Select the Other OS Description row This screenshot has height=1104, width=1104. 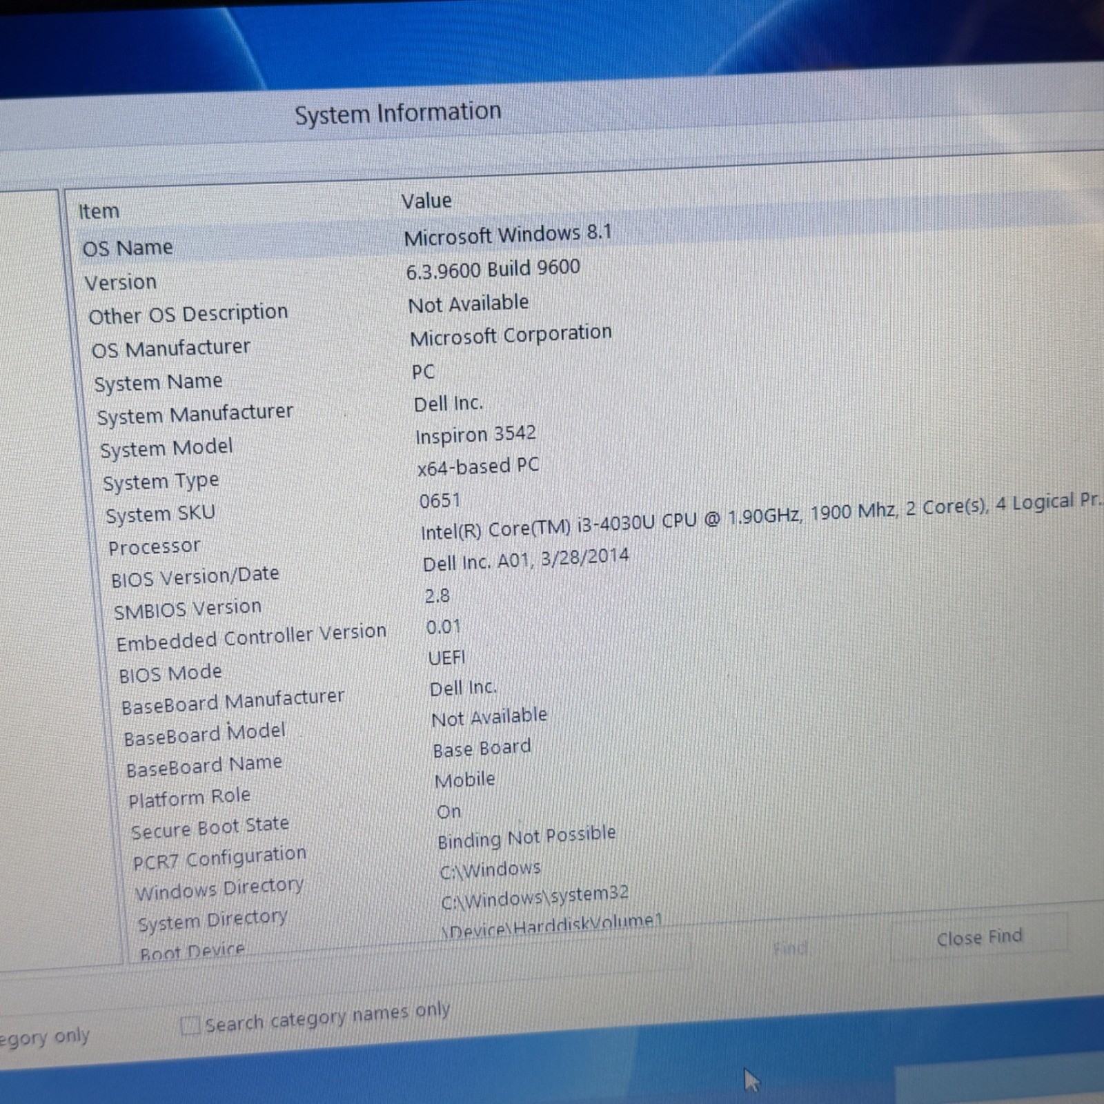tap(188, 314)
